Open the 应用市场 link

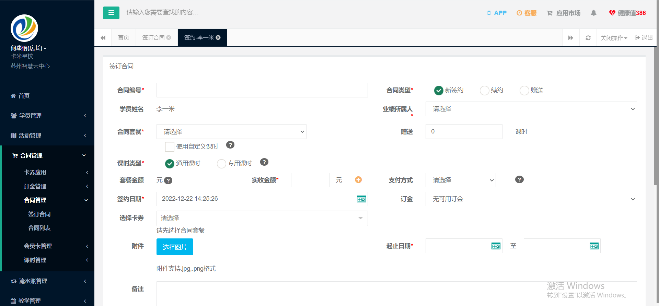click(x=564, y=13)
